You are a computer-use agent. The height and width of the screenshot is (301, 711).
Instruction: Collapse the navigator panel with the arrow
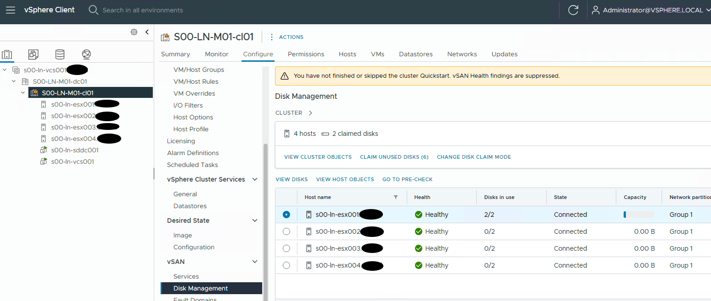coord(147,32)
